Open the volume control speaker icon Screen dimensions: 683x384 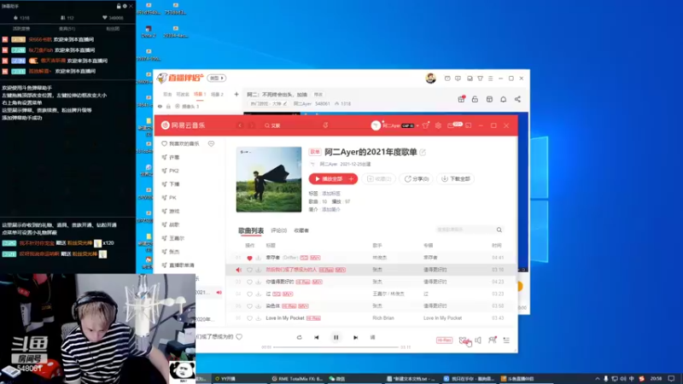point(478,340)
